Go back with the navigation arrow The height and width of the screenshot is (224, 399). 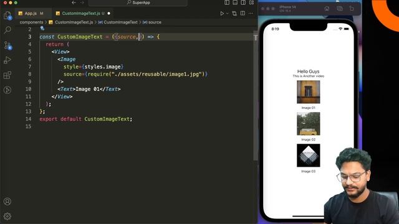74,2
